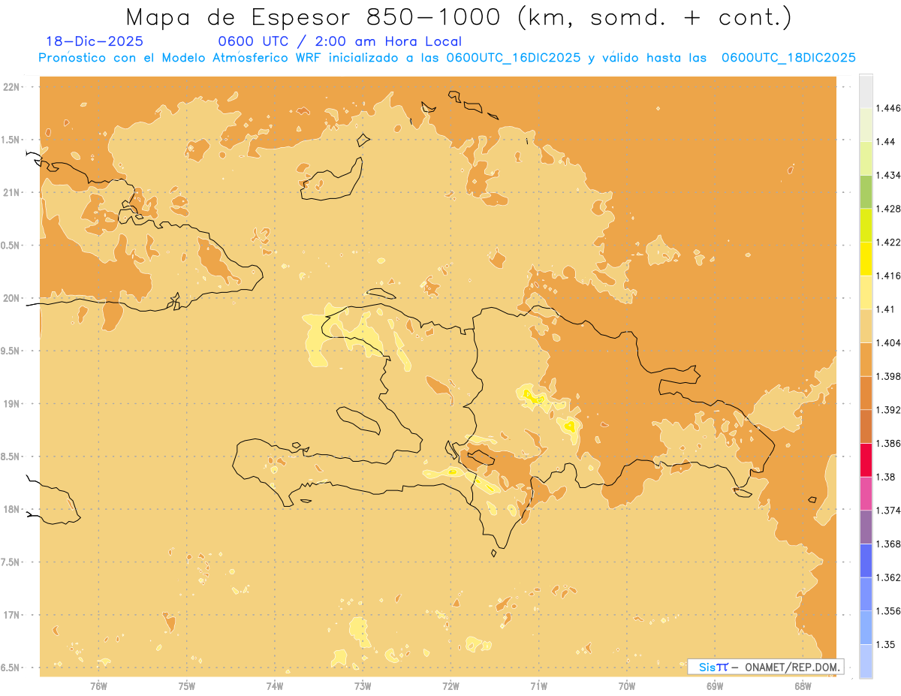Click legend value "1.368"
The height and width of the screenshot is (696, 901).
pos(887,544)
